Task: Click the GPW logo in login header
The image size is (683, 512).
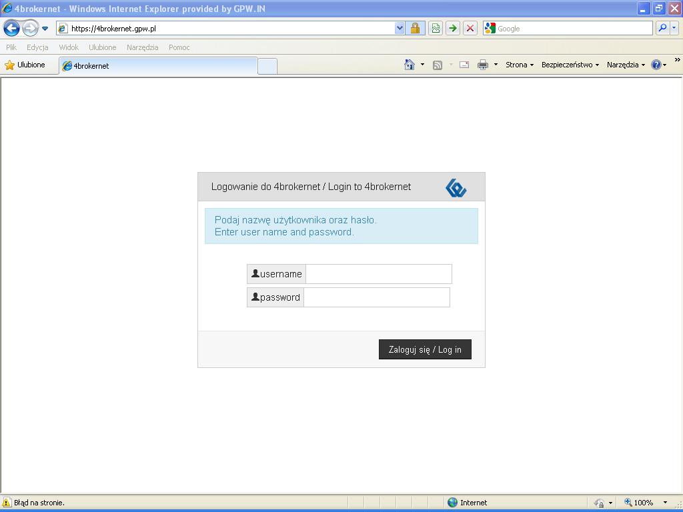Action: click(x=456, y=187)
